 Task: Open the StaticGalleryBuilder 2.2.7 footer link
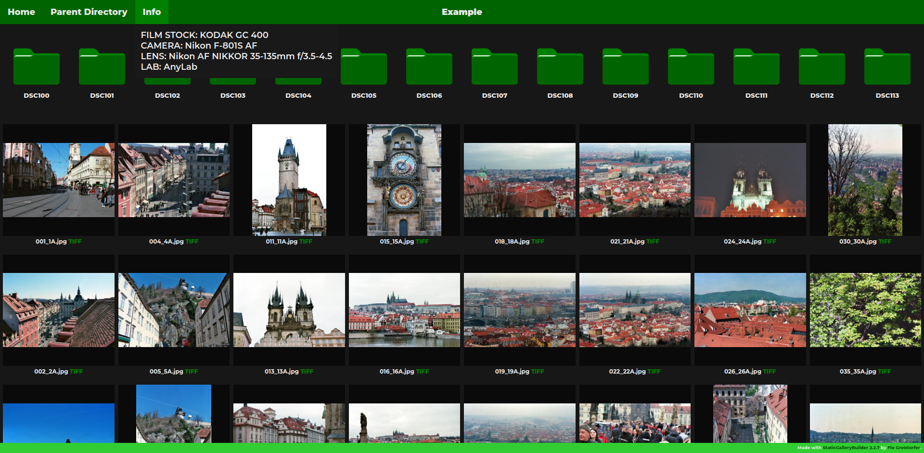tap(850, 448)
